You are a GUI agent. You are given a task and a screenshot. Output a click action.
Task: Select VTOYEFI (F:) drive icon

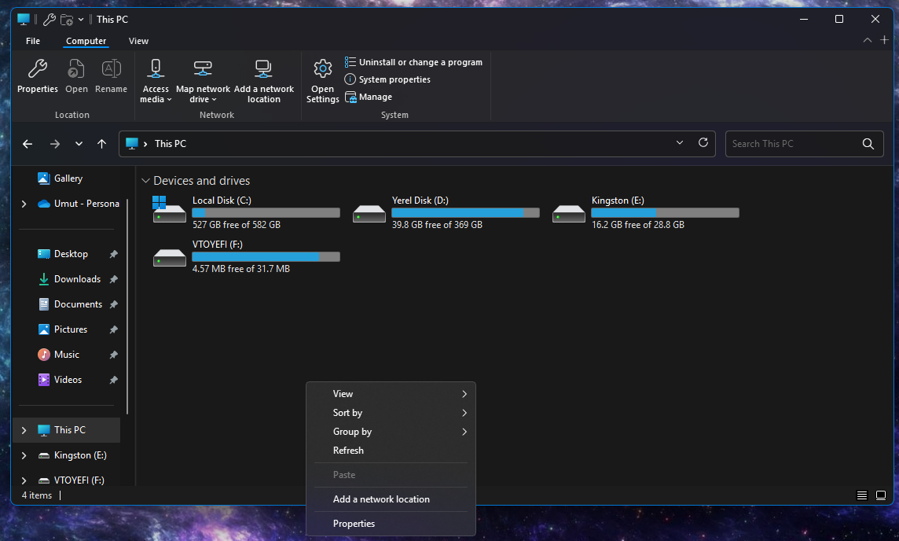(169, 258)
